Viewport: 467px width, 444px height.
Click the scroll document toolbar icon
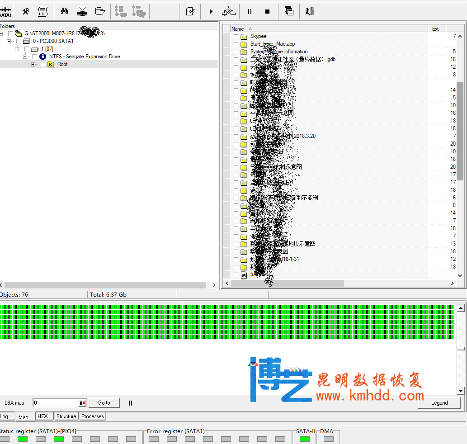pos(43,11)
